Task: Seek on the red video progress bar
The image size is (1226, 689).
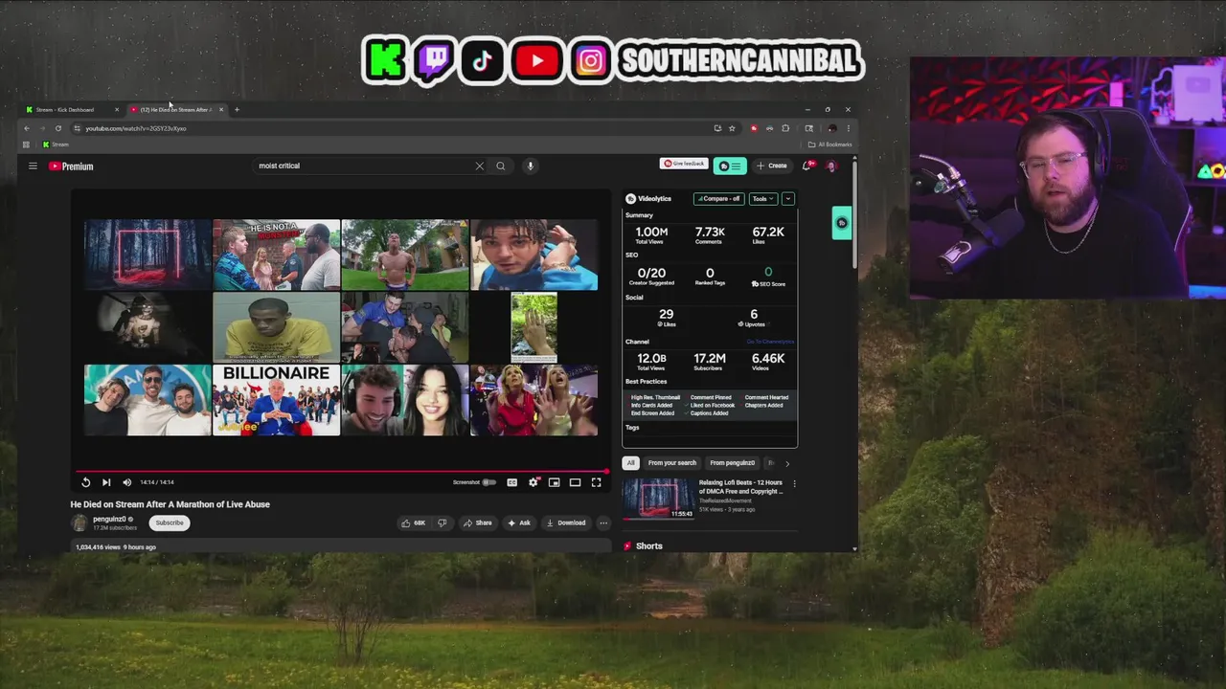Action: point(341,471)
